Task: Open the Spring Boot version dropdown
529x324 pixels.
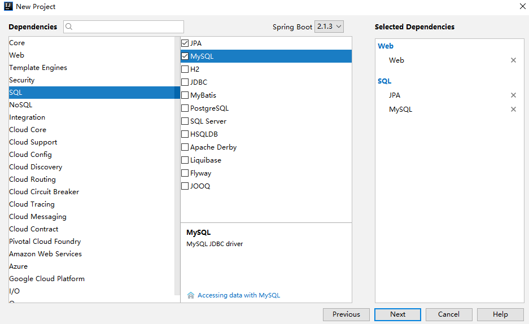Action: click(330, 27)
